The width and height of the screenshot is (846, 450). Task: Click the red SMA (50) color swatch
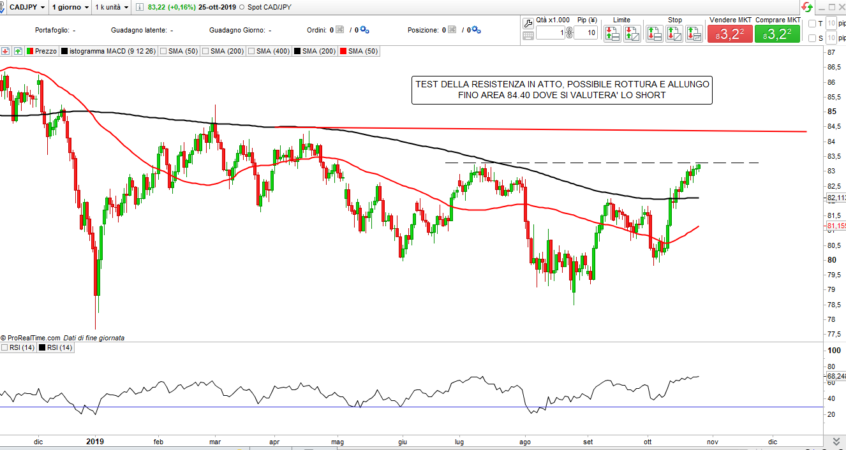tap(344, 51)
